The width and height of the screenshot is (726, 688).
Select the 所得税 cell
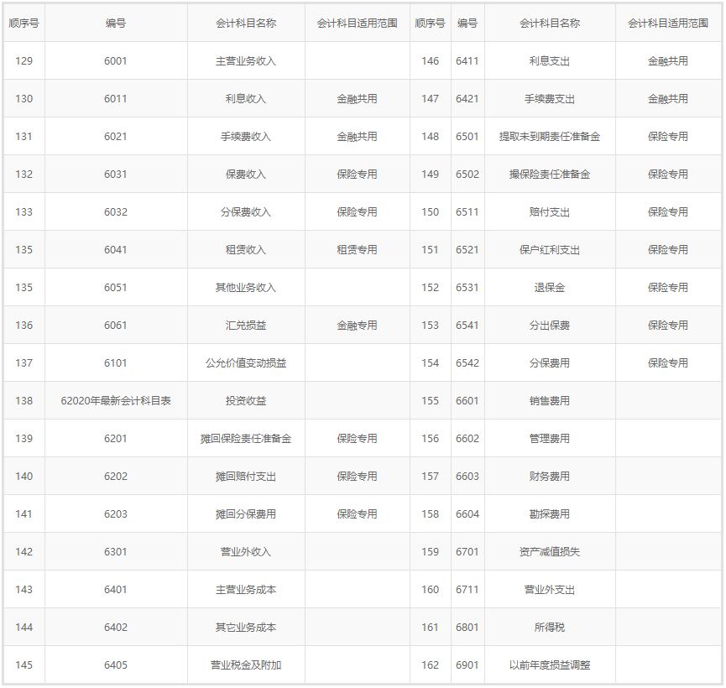pyautogui.click(x=550, y=627)
